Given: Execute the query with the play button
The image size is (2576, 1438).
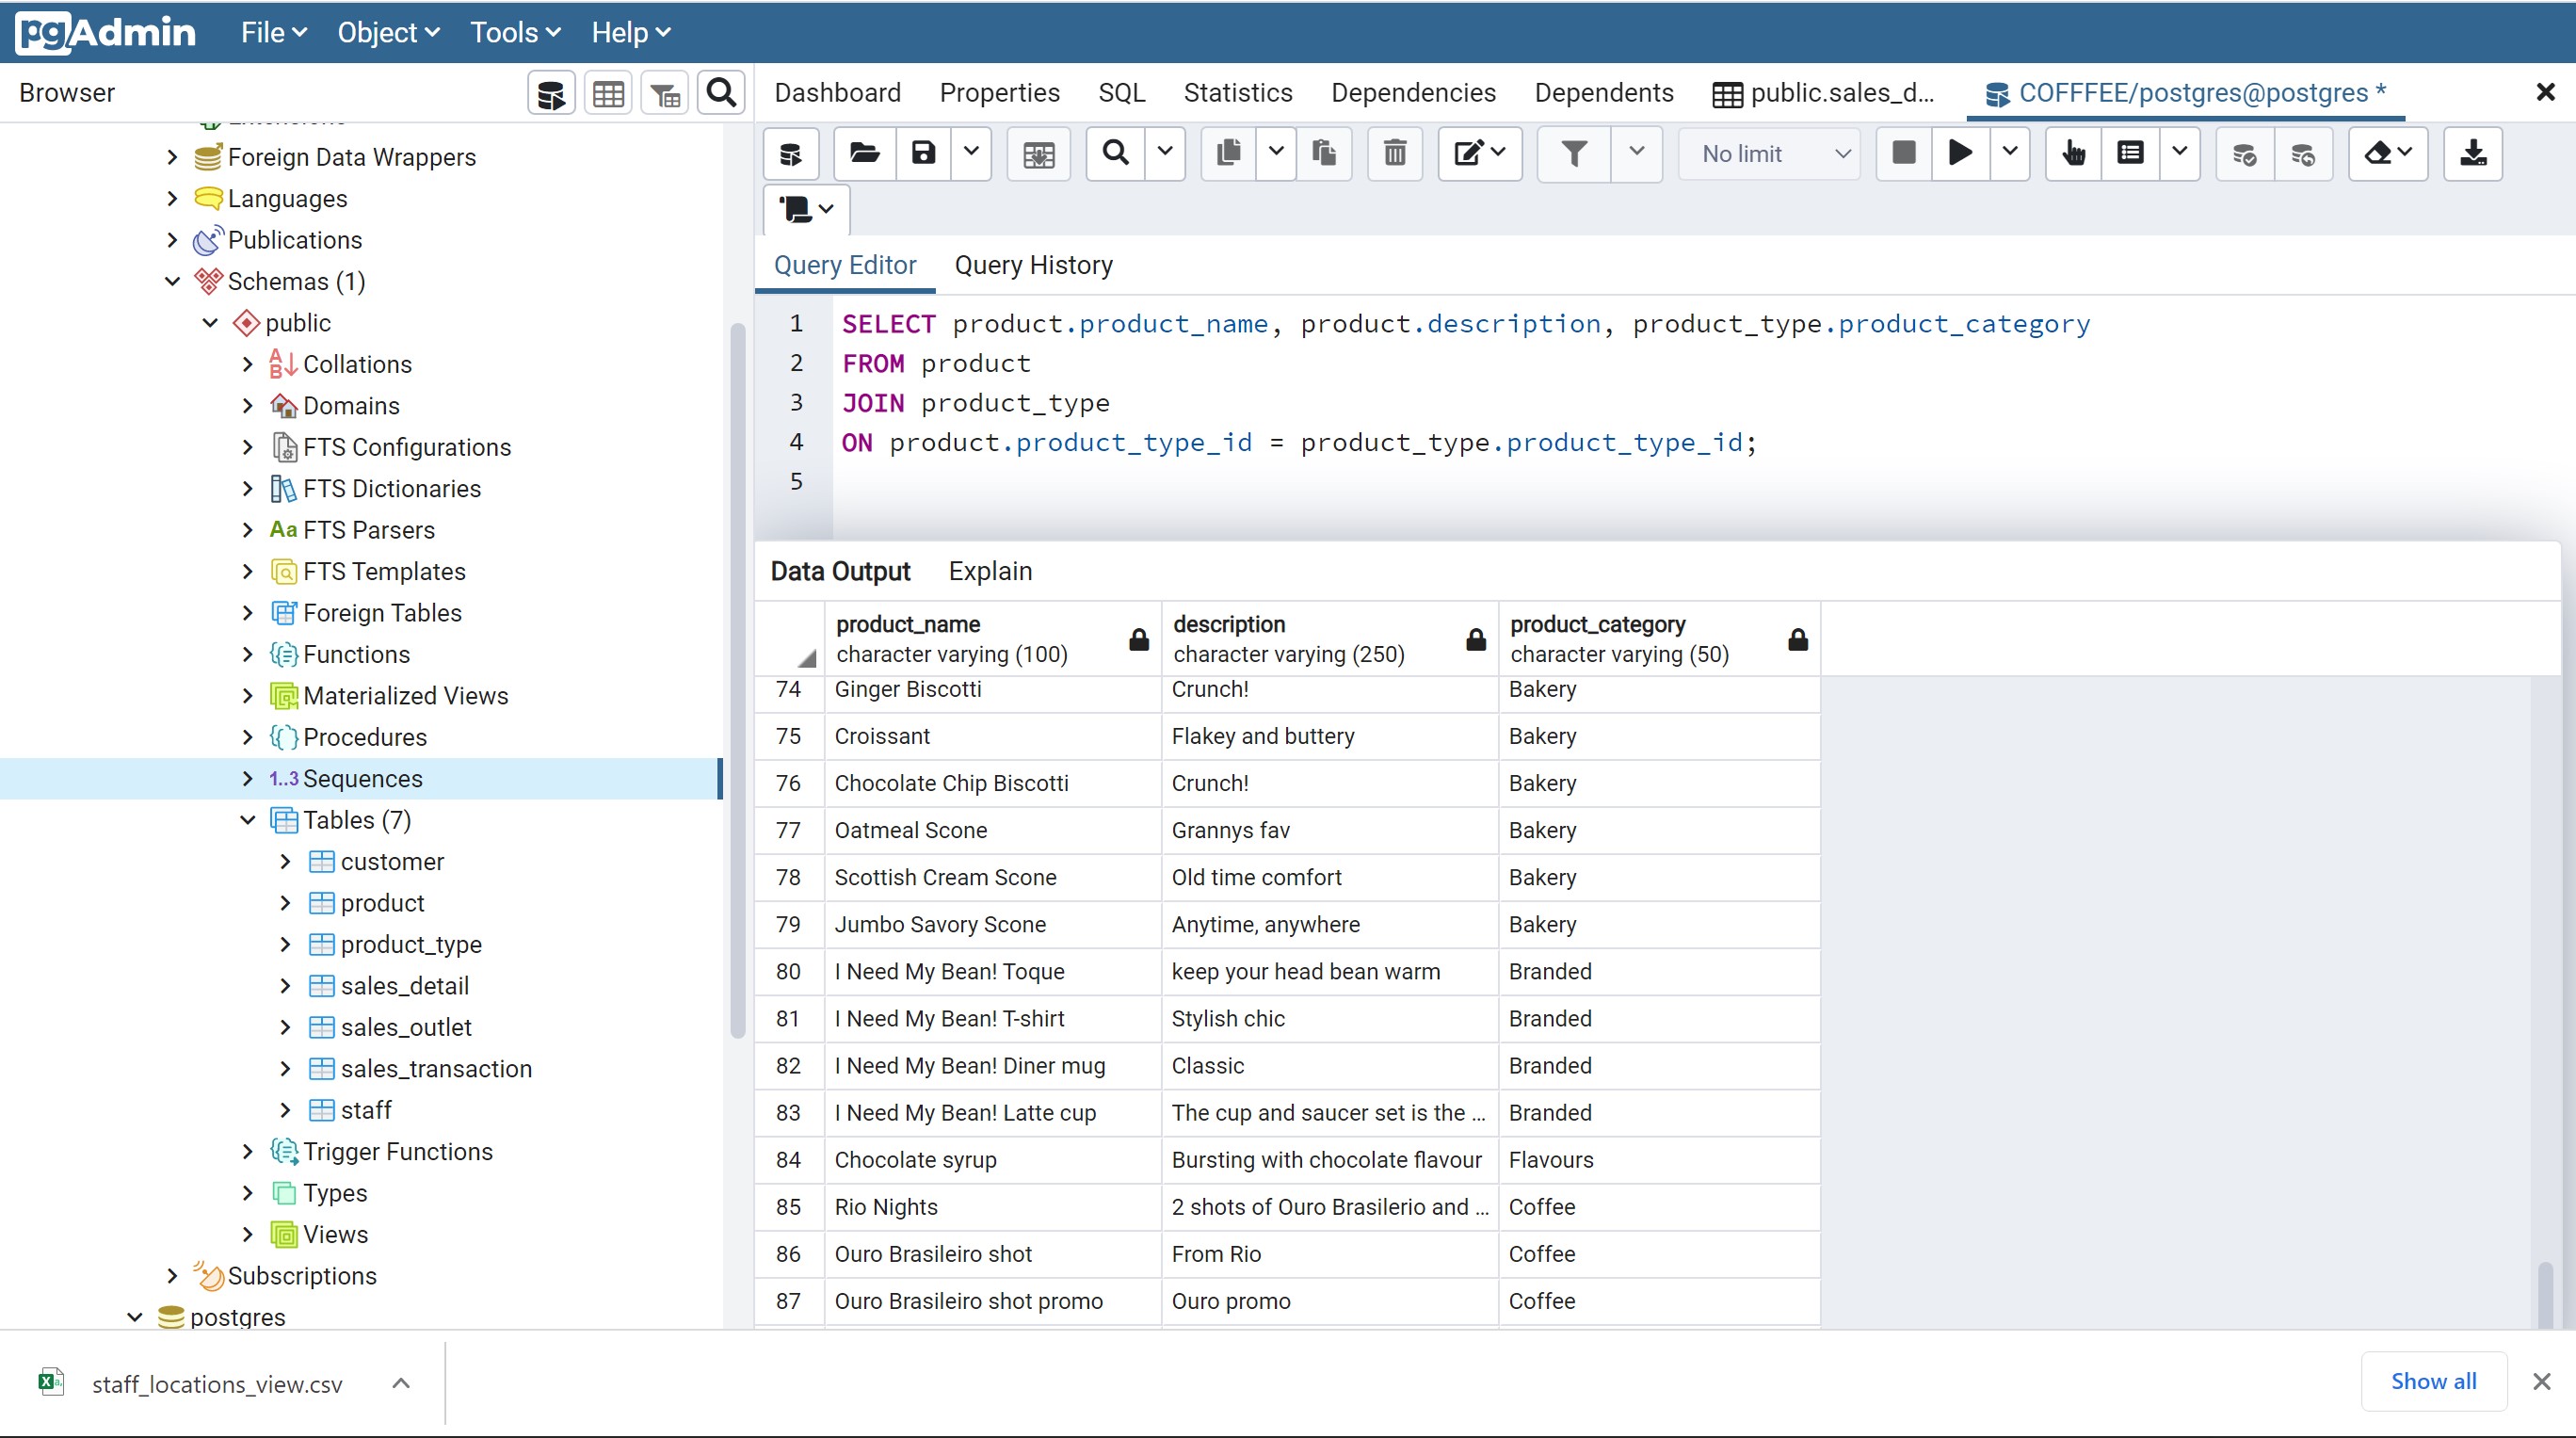Looking at the screenshot, I should coord(1959,153).
